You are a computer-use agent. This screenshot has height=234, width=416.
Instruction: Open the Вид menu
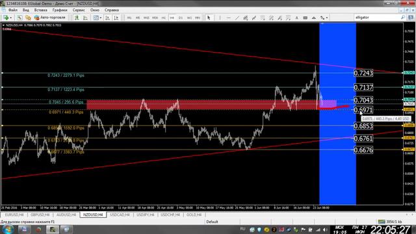point(26,10)
